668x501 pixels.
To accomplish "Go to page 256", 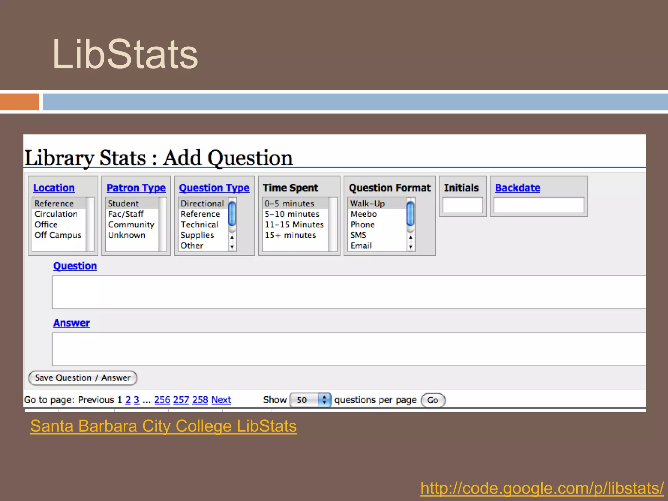I will [x=162, y=400].
